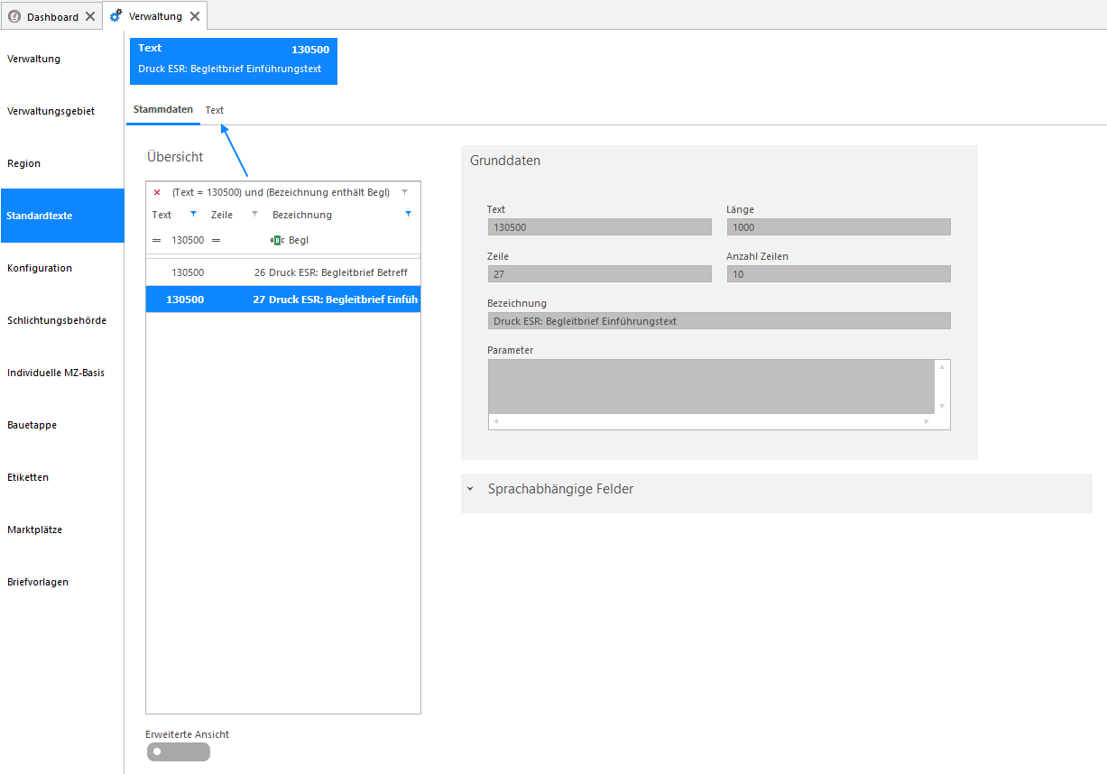Click the ABC contains-operator icon next to Begl
1107x774 pixels.
[277, 241]
